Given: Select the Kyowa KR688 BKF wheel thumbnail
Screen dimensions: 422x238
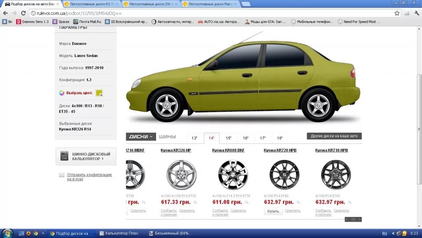Looking at the screenshot, I should click(233, 175).
